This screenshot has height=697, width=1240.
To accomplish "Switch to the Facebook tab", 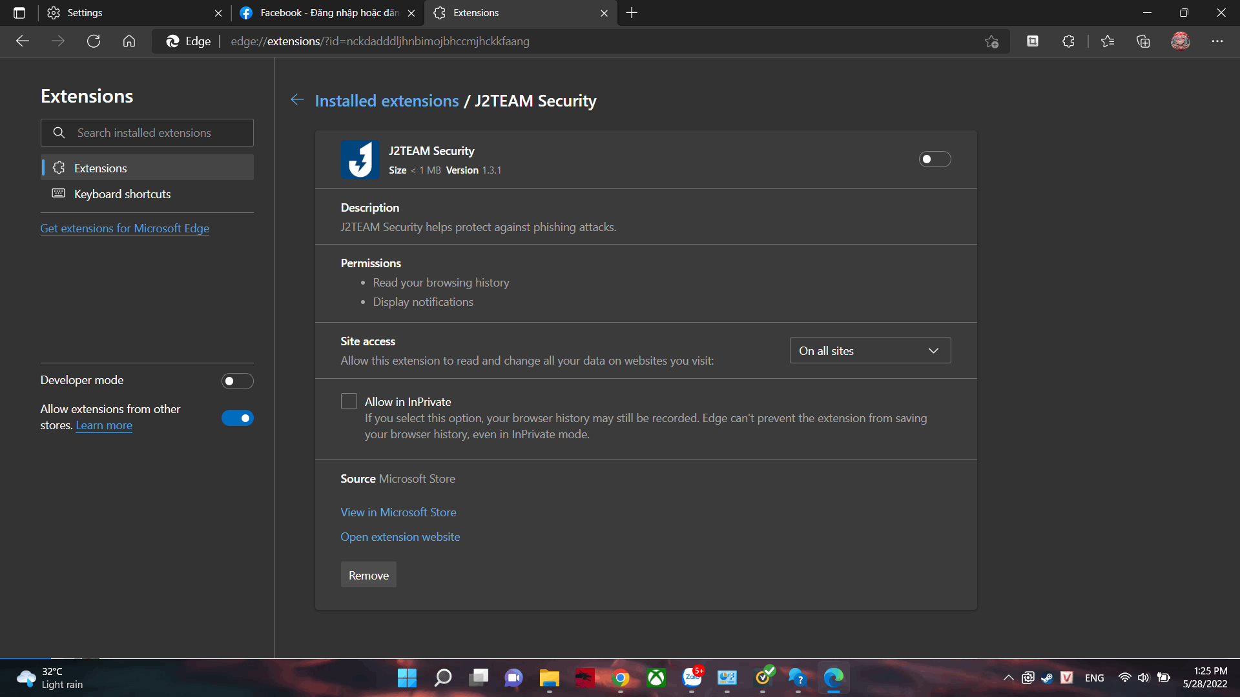I will [323, 13].
